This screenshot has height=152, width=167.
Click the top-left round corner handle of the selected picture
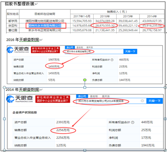tap(4, 87)
